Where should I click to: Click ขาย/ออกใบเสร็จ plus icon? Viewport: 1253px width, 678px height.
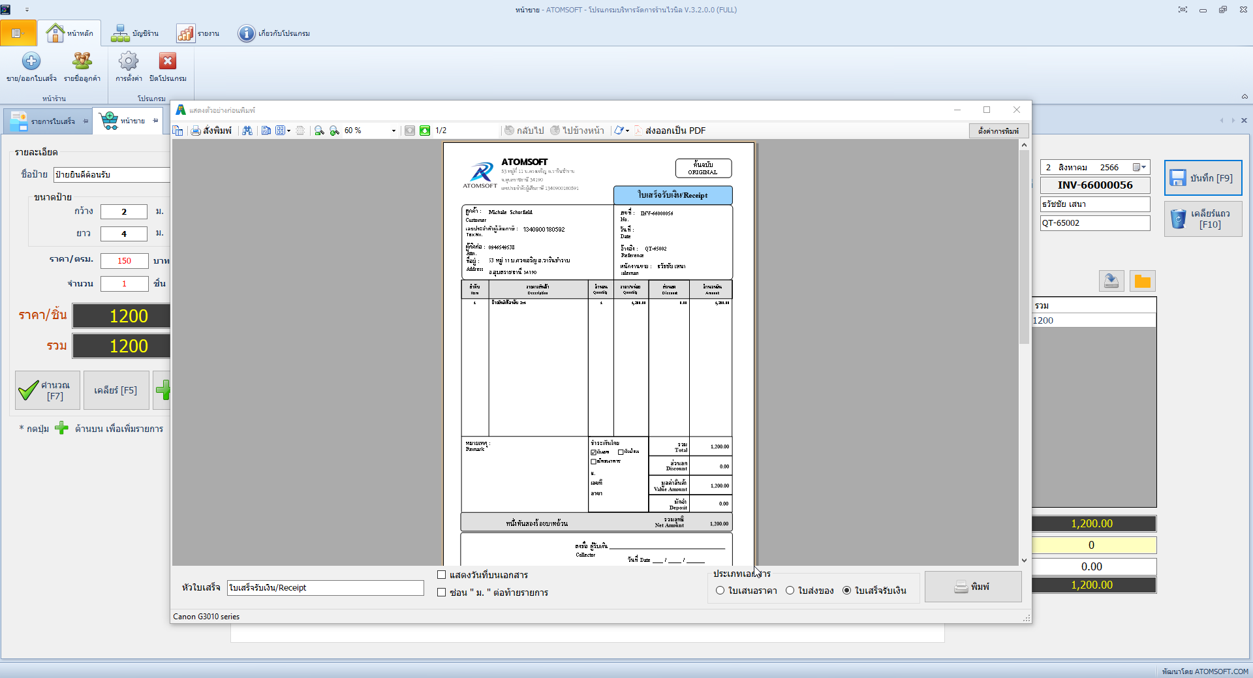coord(31,61)
